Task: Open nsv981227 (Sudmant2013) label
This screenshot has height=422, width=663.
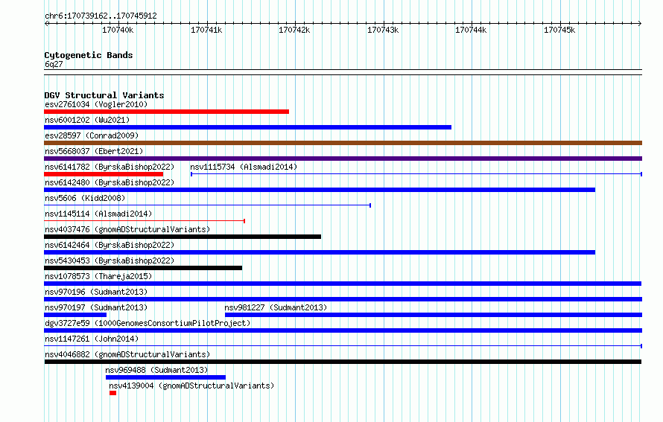Action: point(276,307)
